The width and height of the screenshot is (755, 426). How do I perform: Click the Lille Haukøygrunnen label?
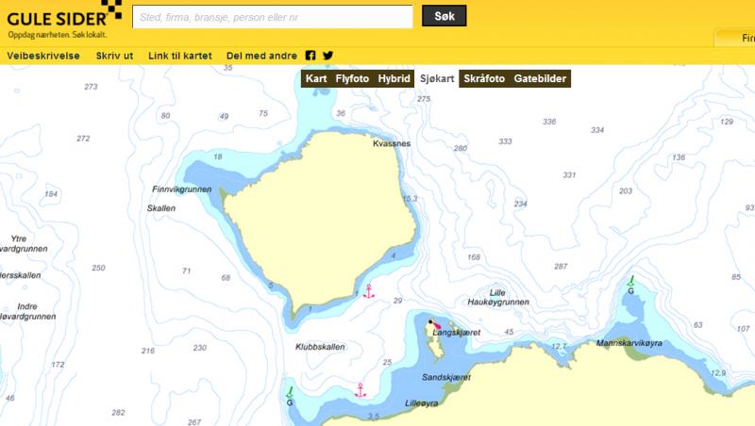click(x=498, y=298)
